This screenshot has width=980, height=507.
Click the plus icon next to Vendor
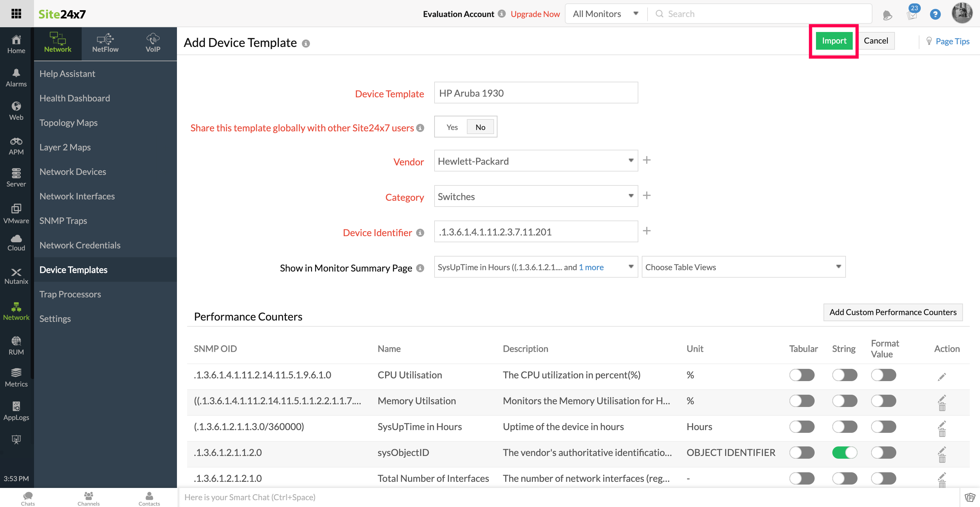pos(647,160)
